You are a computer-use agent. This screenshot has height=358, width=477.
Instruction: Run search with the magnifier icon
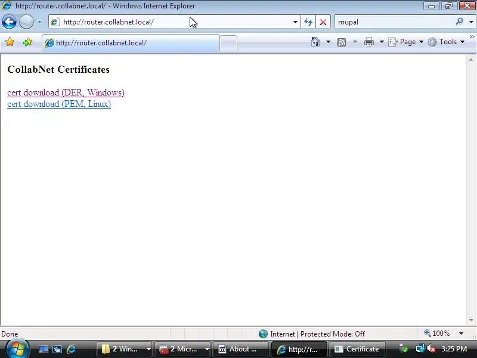pos(459,21)
